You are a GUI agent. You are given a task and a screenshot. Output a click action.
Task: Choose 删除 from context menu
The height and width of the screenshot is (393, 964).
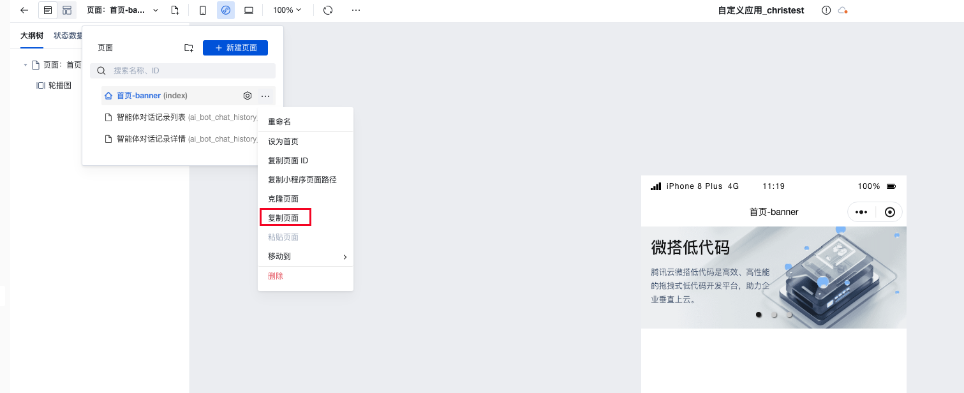pos(306,276)
